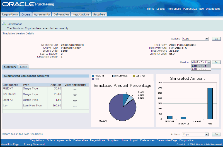This screenshot has width=223, height=147.
Task: Click footer Logout link
Action: [x=134, y=140]
